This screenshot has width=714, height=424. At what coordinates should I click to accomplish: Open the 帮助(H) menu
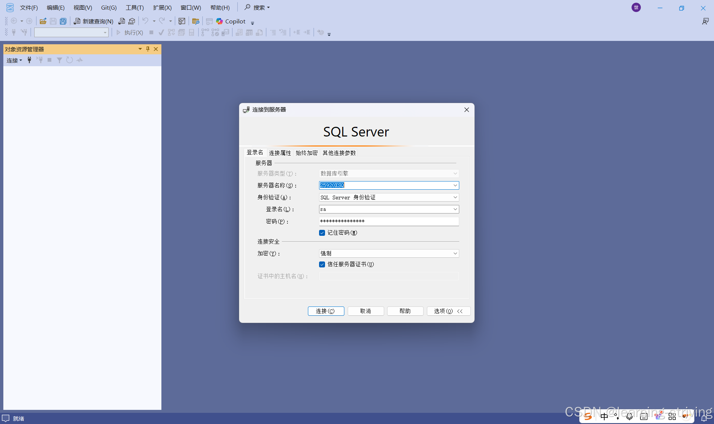coord(220,7)
